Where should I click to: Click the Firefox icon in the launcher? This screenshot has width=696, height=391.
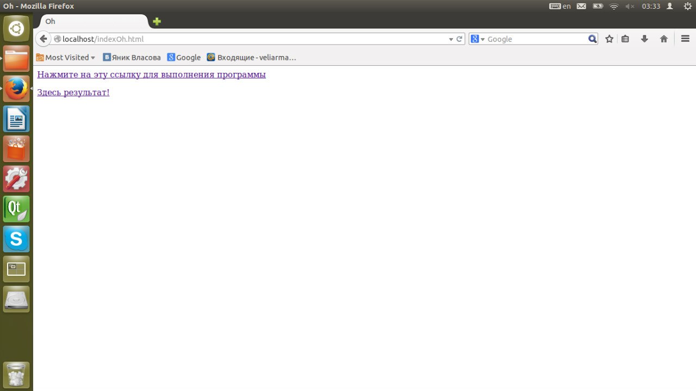coord(16,89)
